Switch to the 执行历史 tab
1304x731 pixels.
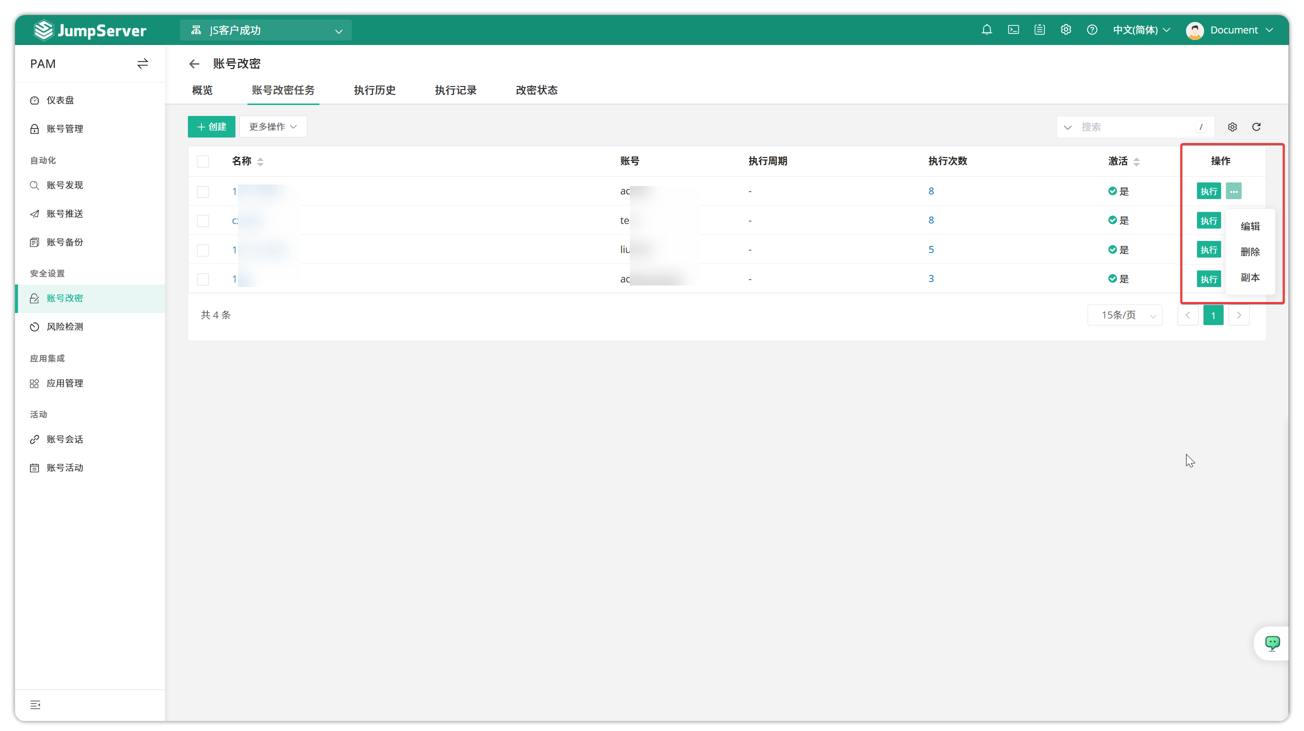click(374, 90)
